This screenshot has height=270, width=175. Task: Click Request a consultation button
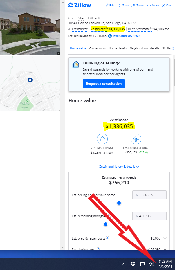[104, 84]
